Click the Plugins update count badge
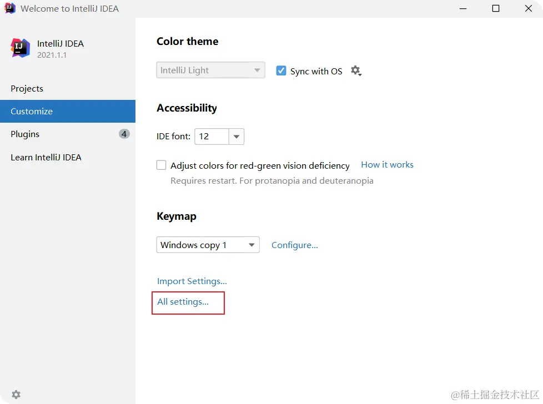 124,134
